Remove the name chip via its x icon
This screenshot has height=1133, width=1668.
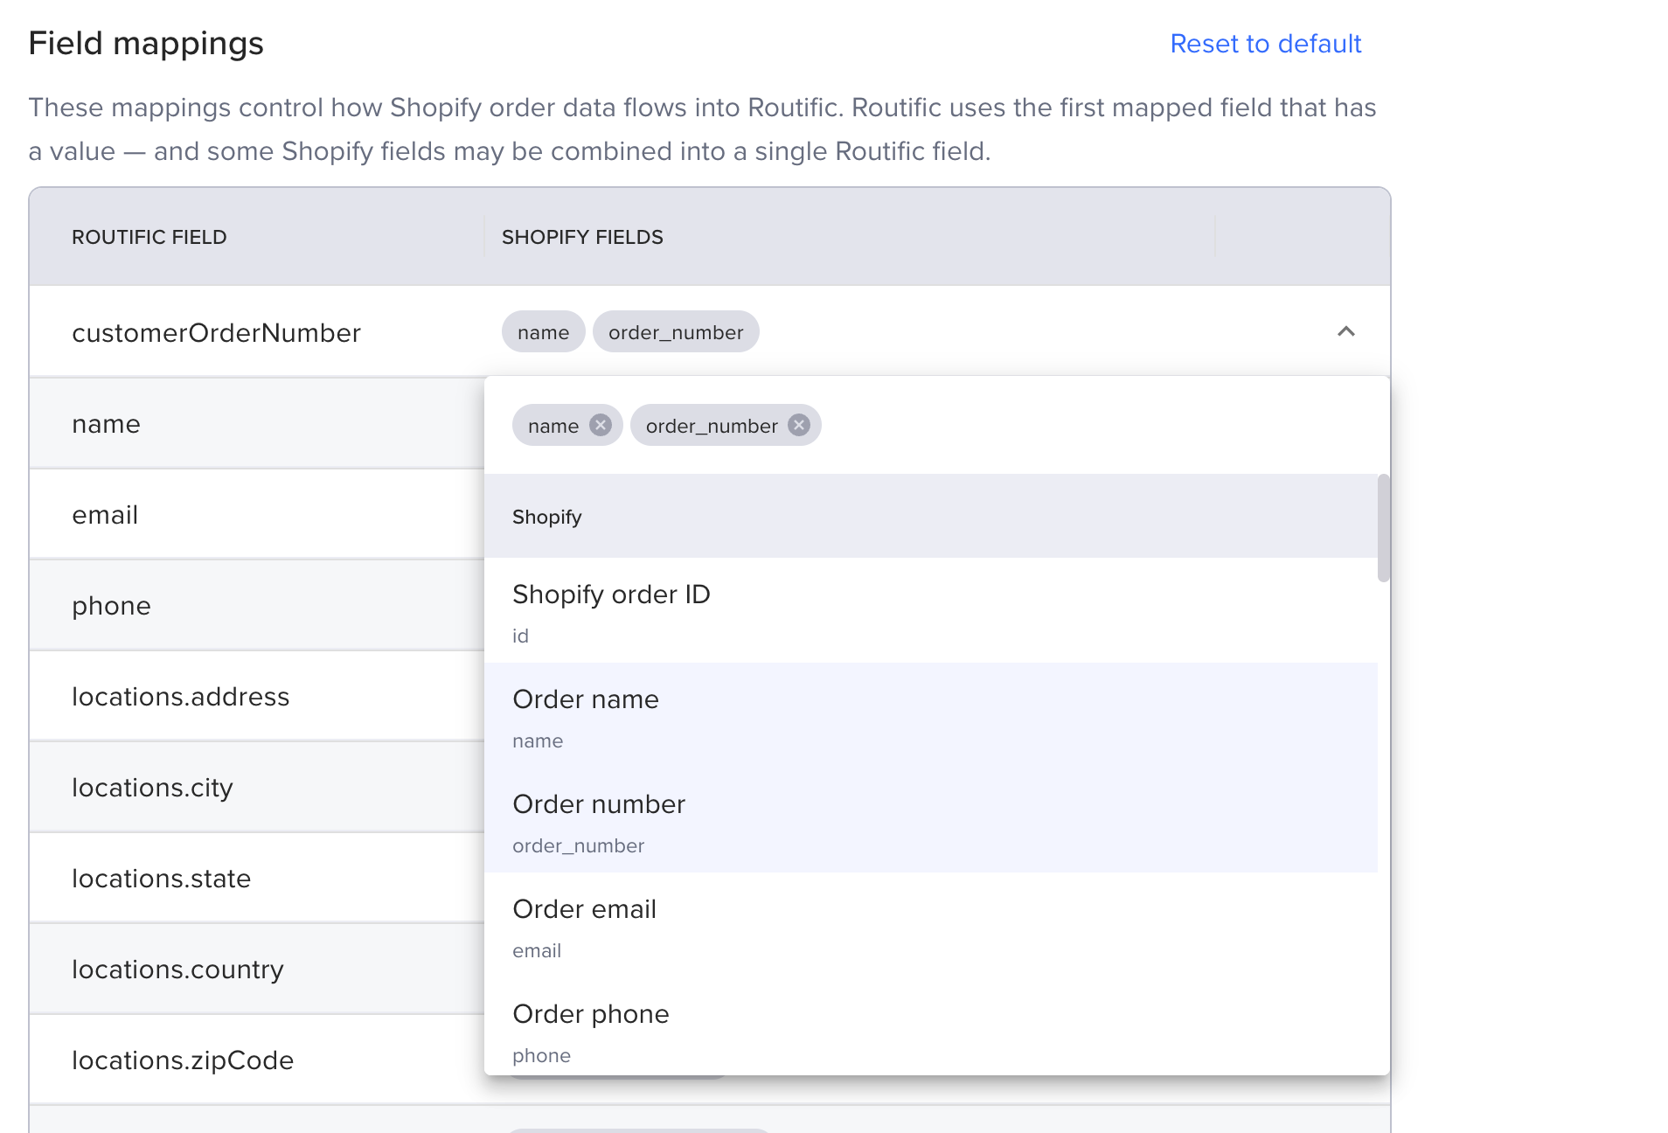pyautogui.click(x=600, y=425)
